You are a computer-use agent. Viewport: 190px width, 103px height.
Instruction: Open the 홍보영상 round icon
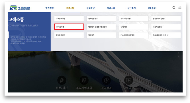coord(128,80)
